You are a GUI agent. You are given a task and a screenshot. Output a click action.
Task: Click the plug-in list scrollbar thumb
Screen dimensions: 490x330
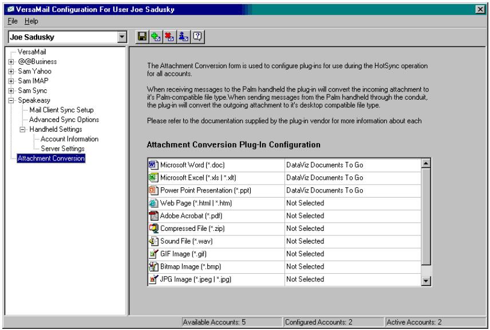[x=426, y=216]
